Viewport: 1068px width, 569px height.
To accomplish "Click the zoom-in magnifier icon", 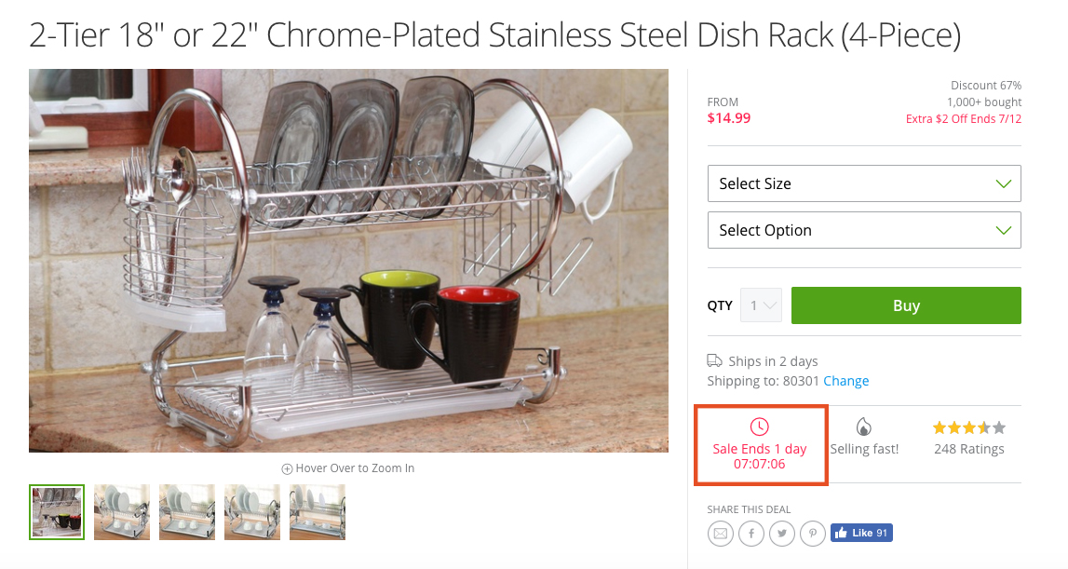I will [288, 467].
